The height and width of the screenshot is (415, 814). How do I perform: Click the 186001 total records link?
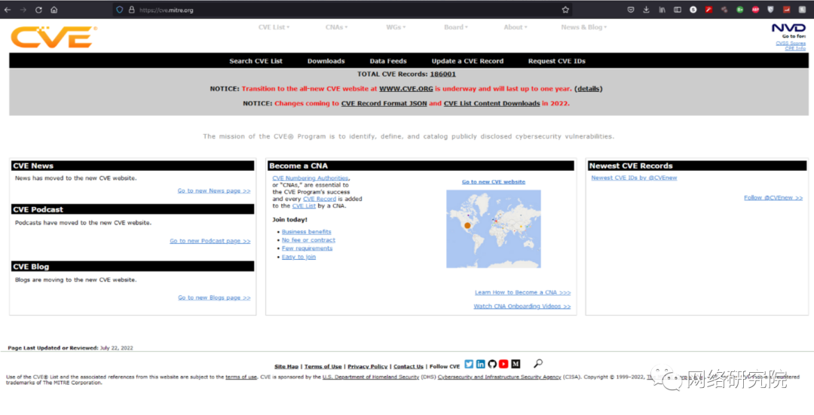coord(443,74)
